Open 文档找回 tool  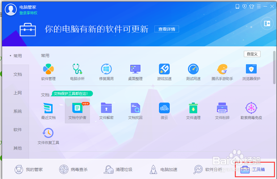pyautogui.click(x=135, y=111)
